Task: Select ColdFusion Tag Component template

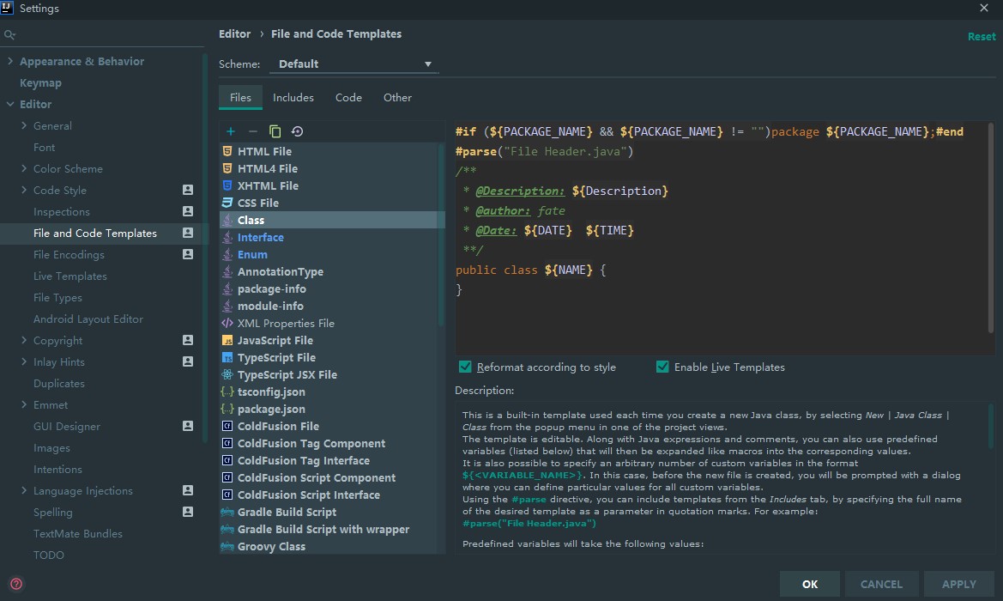Action: tap(311, 444)
